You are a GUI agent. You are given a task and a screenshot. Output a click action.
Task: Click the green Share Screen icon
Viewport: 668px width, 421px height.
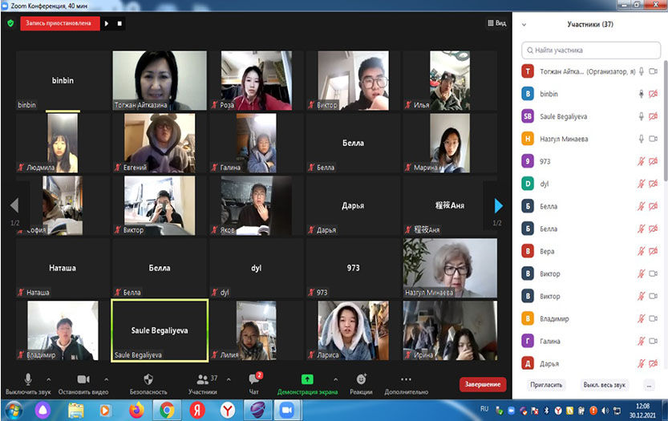coord(307,378)
